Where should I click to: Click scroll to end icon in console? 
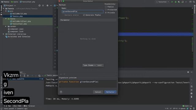(x=191, y=90)
